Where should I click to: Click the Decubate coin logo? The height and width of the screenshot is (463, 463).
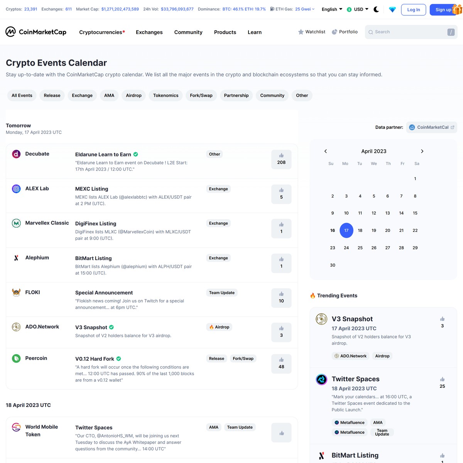click(x=16, y=154)
